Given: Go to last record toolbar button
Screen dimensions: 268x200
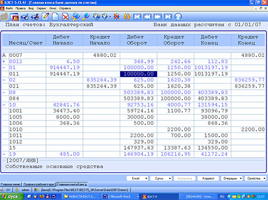Looking at the screenshot, I should point(168,17).
